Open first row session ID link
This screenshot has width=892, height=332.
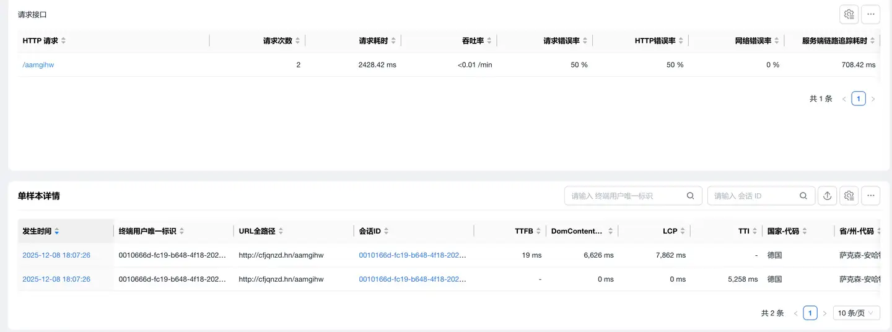pos(412,255)
